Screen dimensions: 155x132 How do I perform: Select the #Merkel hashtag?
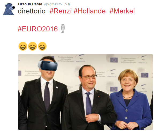point(122,11)
